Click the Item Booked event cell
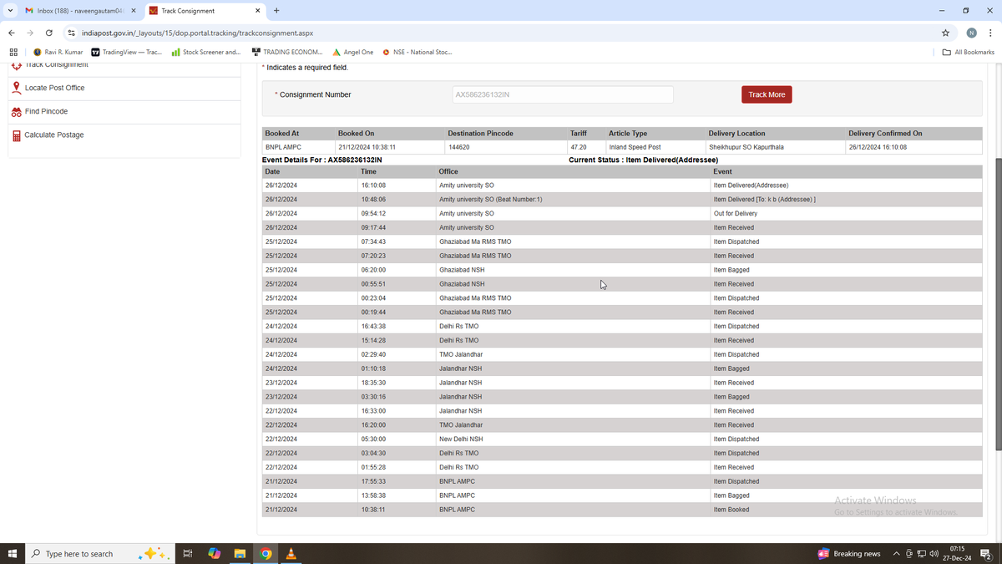The width and height of the screenshot is (1002, 564). point(846,510)
